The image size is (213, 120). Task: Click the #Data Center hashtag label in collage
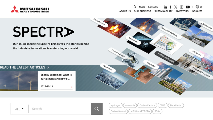coord(108,68)
